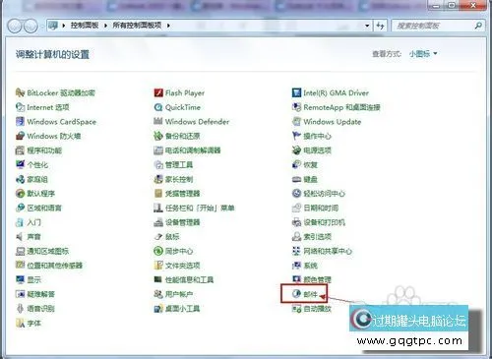Open 颜色管理 item
The height and width of the screenshot is (359, 492).
(312, 279)
